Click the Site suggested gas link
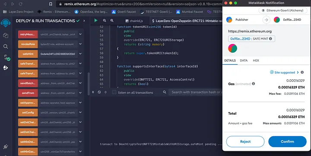 [285, 72]
